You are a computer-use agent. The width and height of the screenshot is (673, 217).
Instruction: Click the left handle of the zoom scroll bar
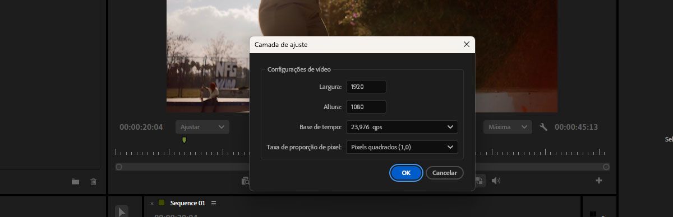tap(119, 167)
